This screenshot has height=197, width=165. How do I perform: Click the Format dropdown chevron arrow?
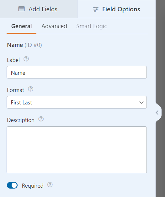point(141,103)
